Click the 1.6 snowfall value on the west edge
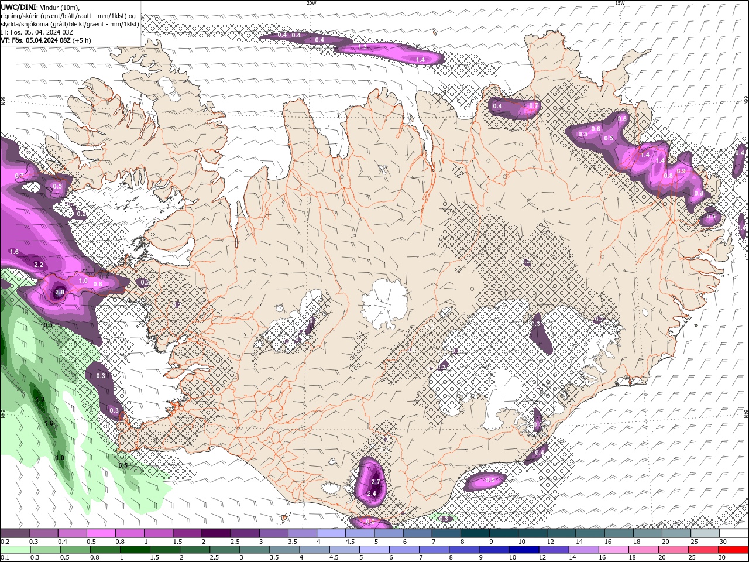Viewport: 749px width, 562px height. (x=14, y=252)
